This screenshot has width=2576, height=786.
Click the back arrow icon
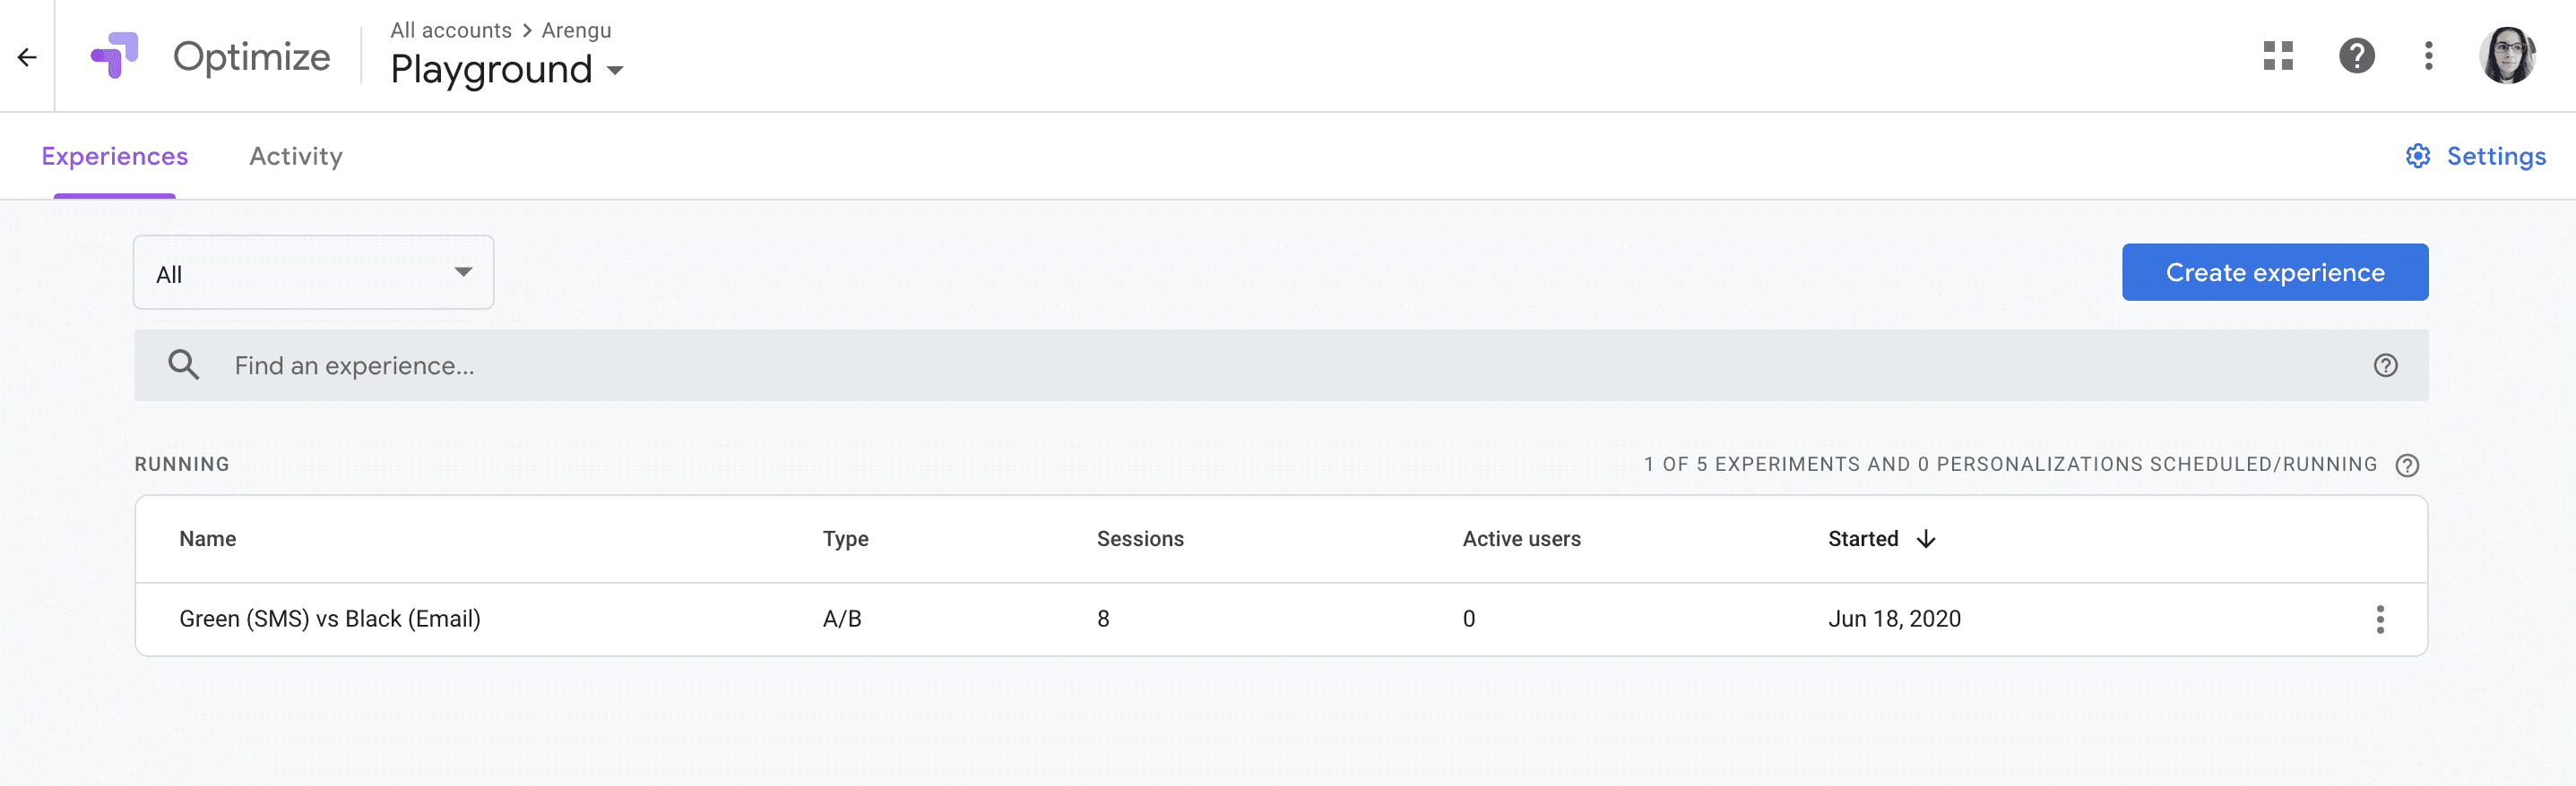pos(27,57)
